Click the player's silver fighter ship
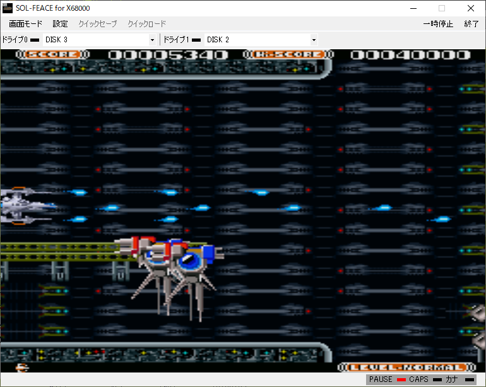 (28, 206)
